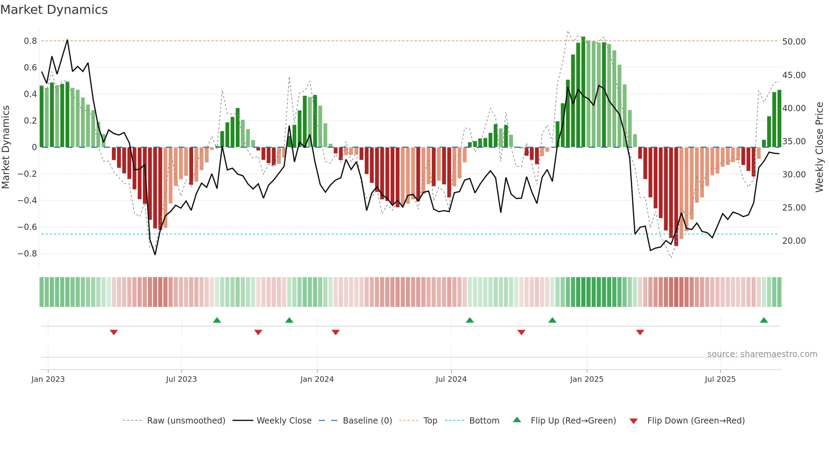
Task: Click the tallest green bar near Jan 2025
Action: [583, 92]
